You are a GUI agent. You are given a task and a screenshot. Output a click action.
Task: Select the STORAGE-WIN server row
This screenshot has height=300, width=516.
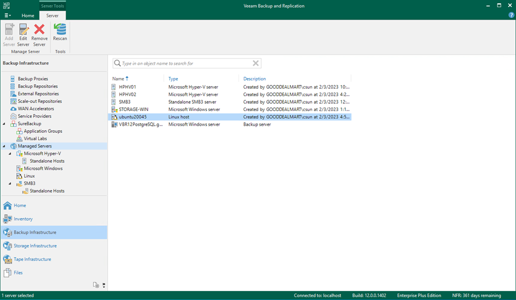(231, 109)
